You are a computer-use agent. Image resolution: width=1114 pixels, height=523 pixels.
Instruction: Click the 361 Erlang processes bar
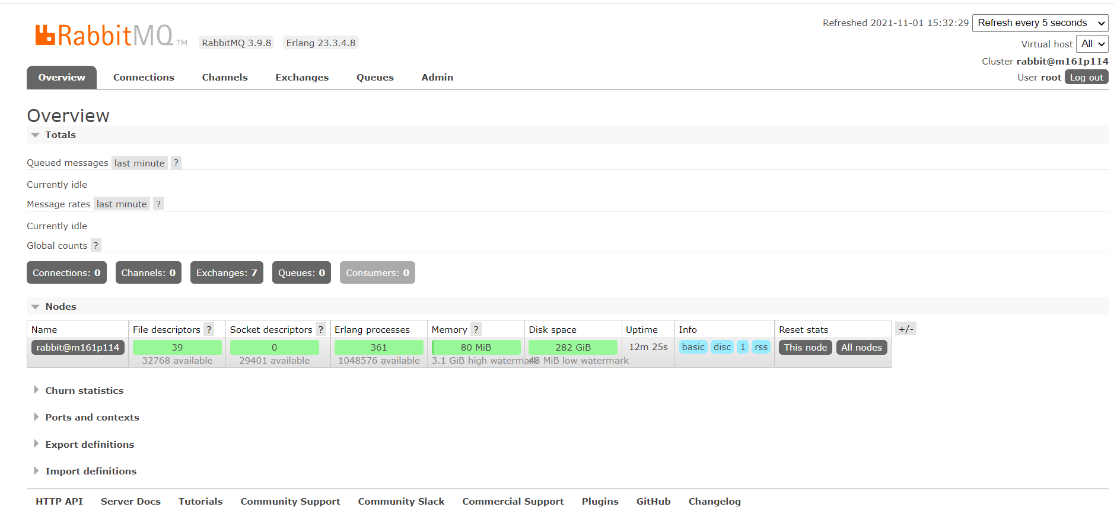pyautogui.click(x=379, y=347)
